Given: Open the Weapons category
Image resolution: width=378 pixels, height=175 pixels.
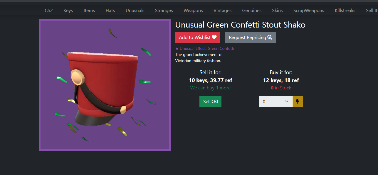Looking at the screenshot, I should pyautogui.click(x=193, y=10).
